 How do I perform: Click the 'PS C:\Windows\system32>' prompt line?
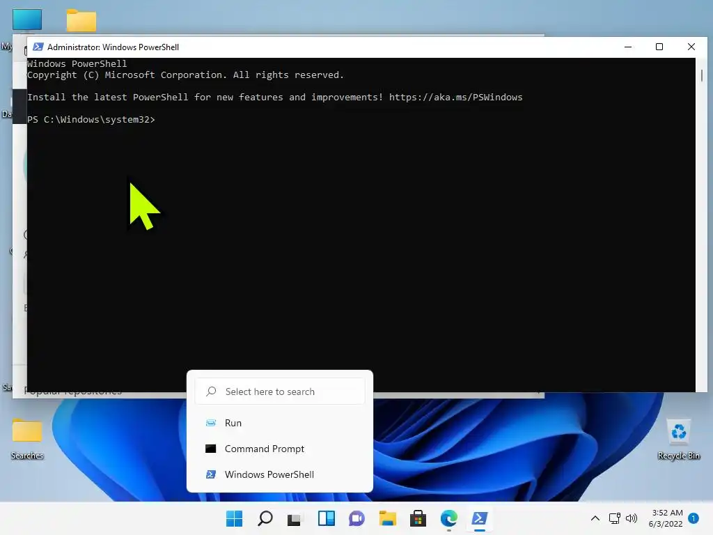pyautogui.click(x=91, y=120)
